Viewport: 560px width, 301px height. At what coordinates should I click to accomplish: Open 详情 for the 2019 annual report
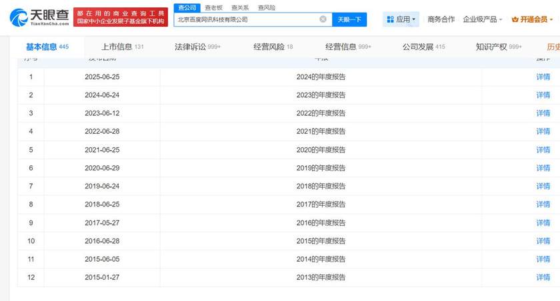(x=543, y=168)
